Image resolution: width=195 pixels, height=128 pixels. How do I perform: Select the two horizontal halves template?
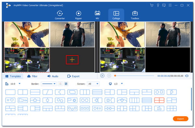click(x=35, y=92)
